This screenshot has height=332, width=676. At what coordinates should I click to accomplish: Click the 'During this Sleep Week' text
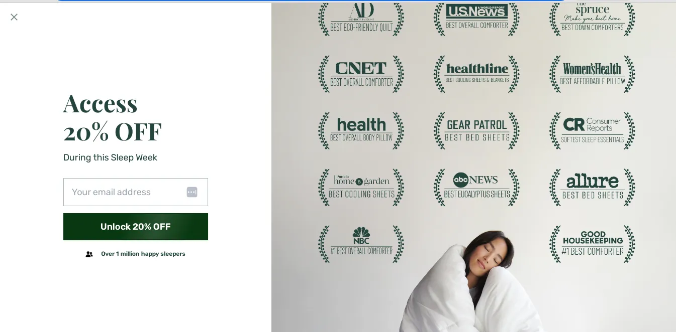110,157
